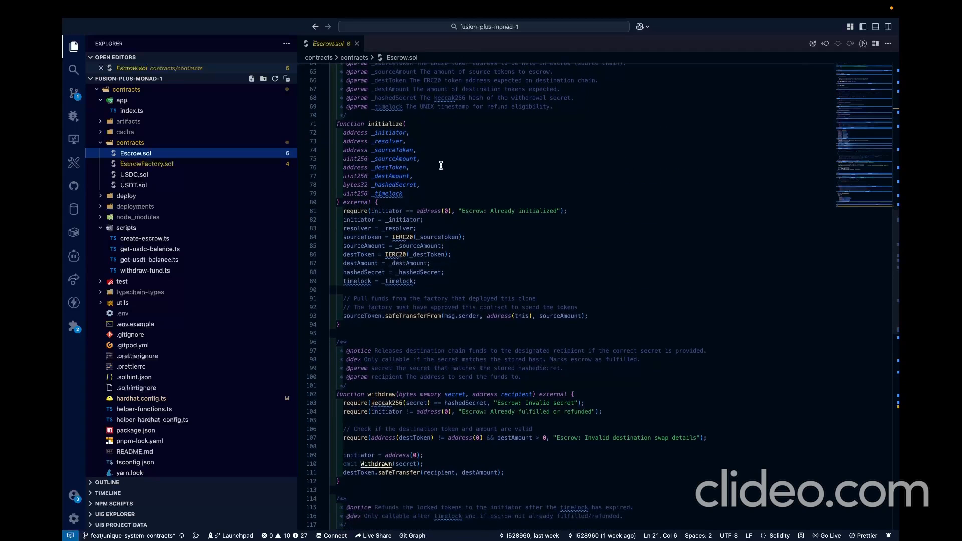Click New Folder icon in project header
Screen dimensions: 962x541
click(263, 79)
